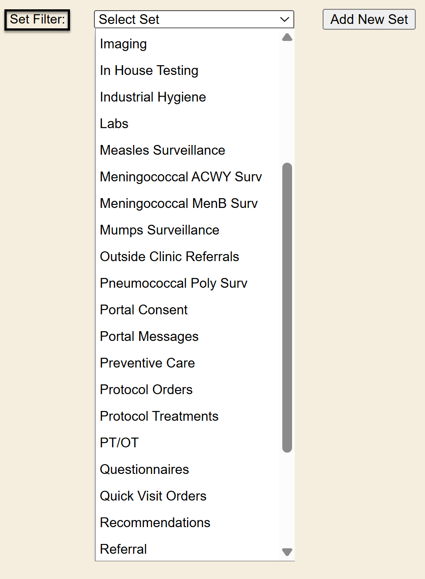Click the dropdown chevron arrow
425x579 pixels.
tap(285, 20)
